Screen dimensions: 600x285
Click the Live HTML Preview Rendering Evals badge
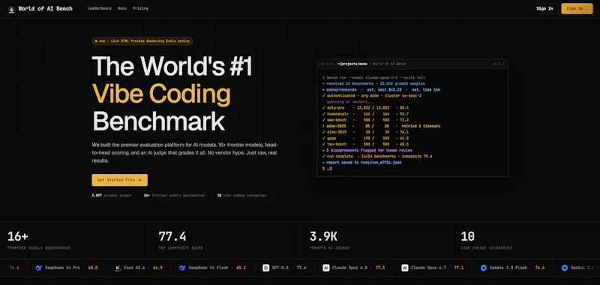coord(142,41)
